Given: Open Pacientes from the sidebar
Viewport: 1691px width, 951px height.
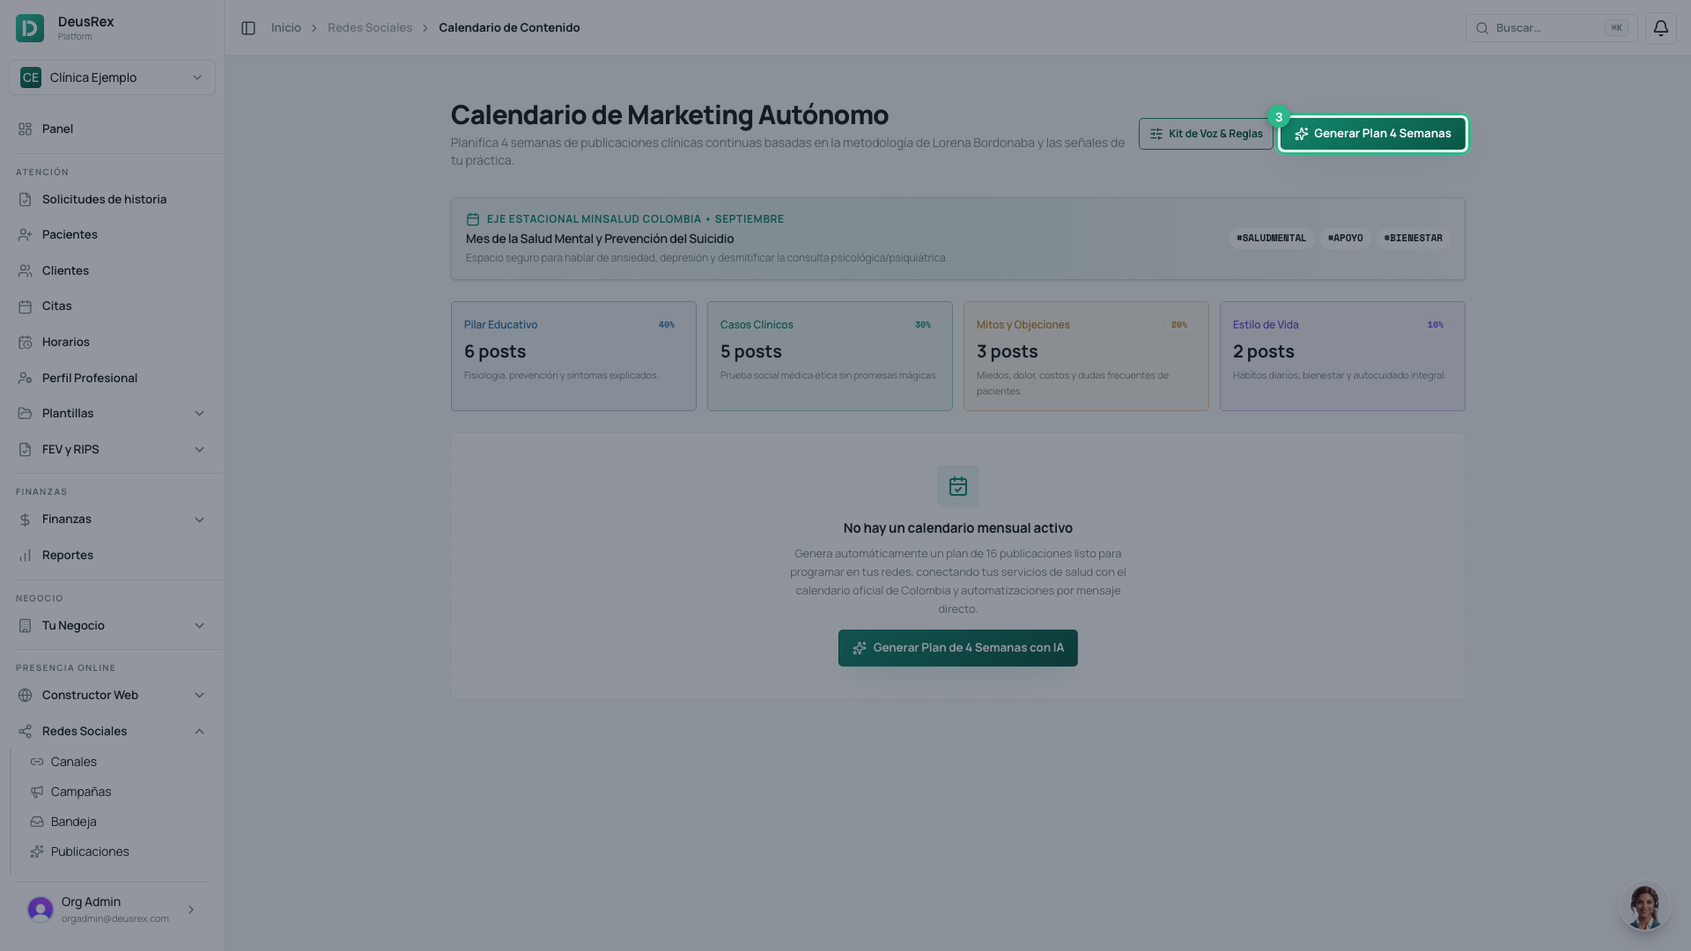Looking at the screenshot, I should [112, 235].
